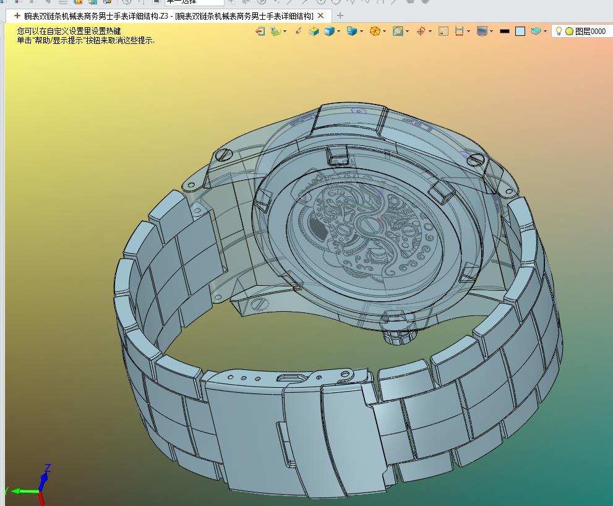Open the dropdown next to the sketch layers icon
613x506 pixels.
285,32
